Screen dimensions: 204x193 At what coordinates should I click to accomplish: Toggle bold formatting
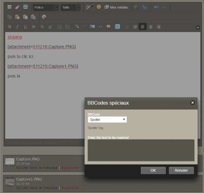click(x=10, y=26)
